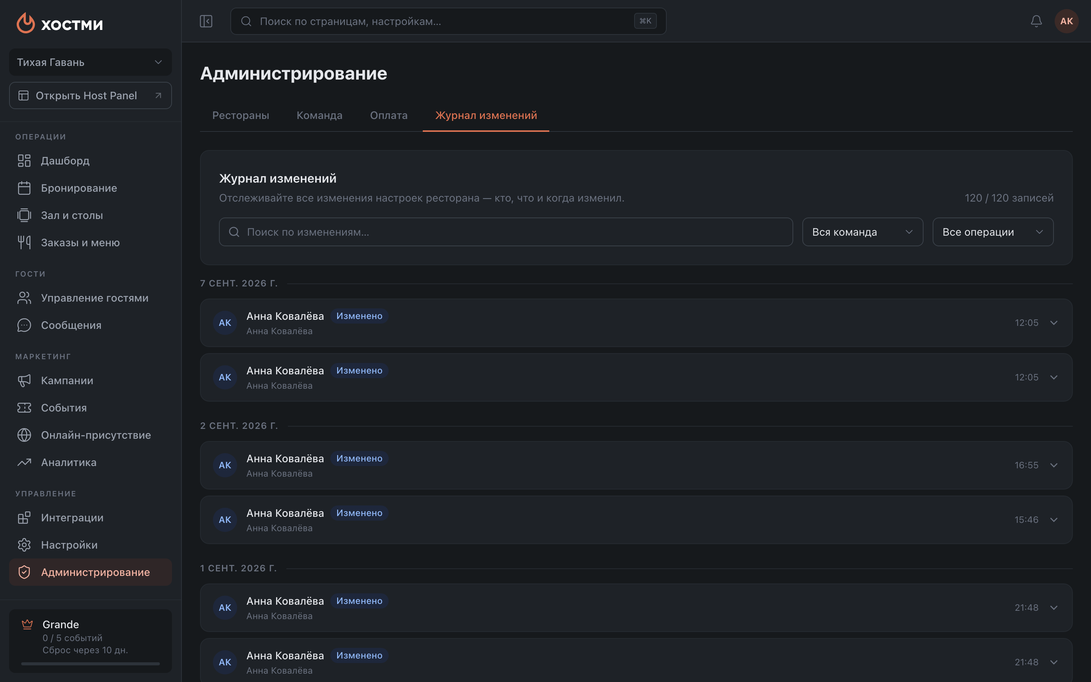Collapse the sidebar with the panel icon

pyautogui.click(x=206, y=21)
